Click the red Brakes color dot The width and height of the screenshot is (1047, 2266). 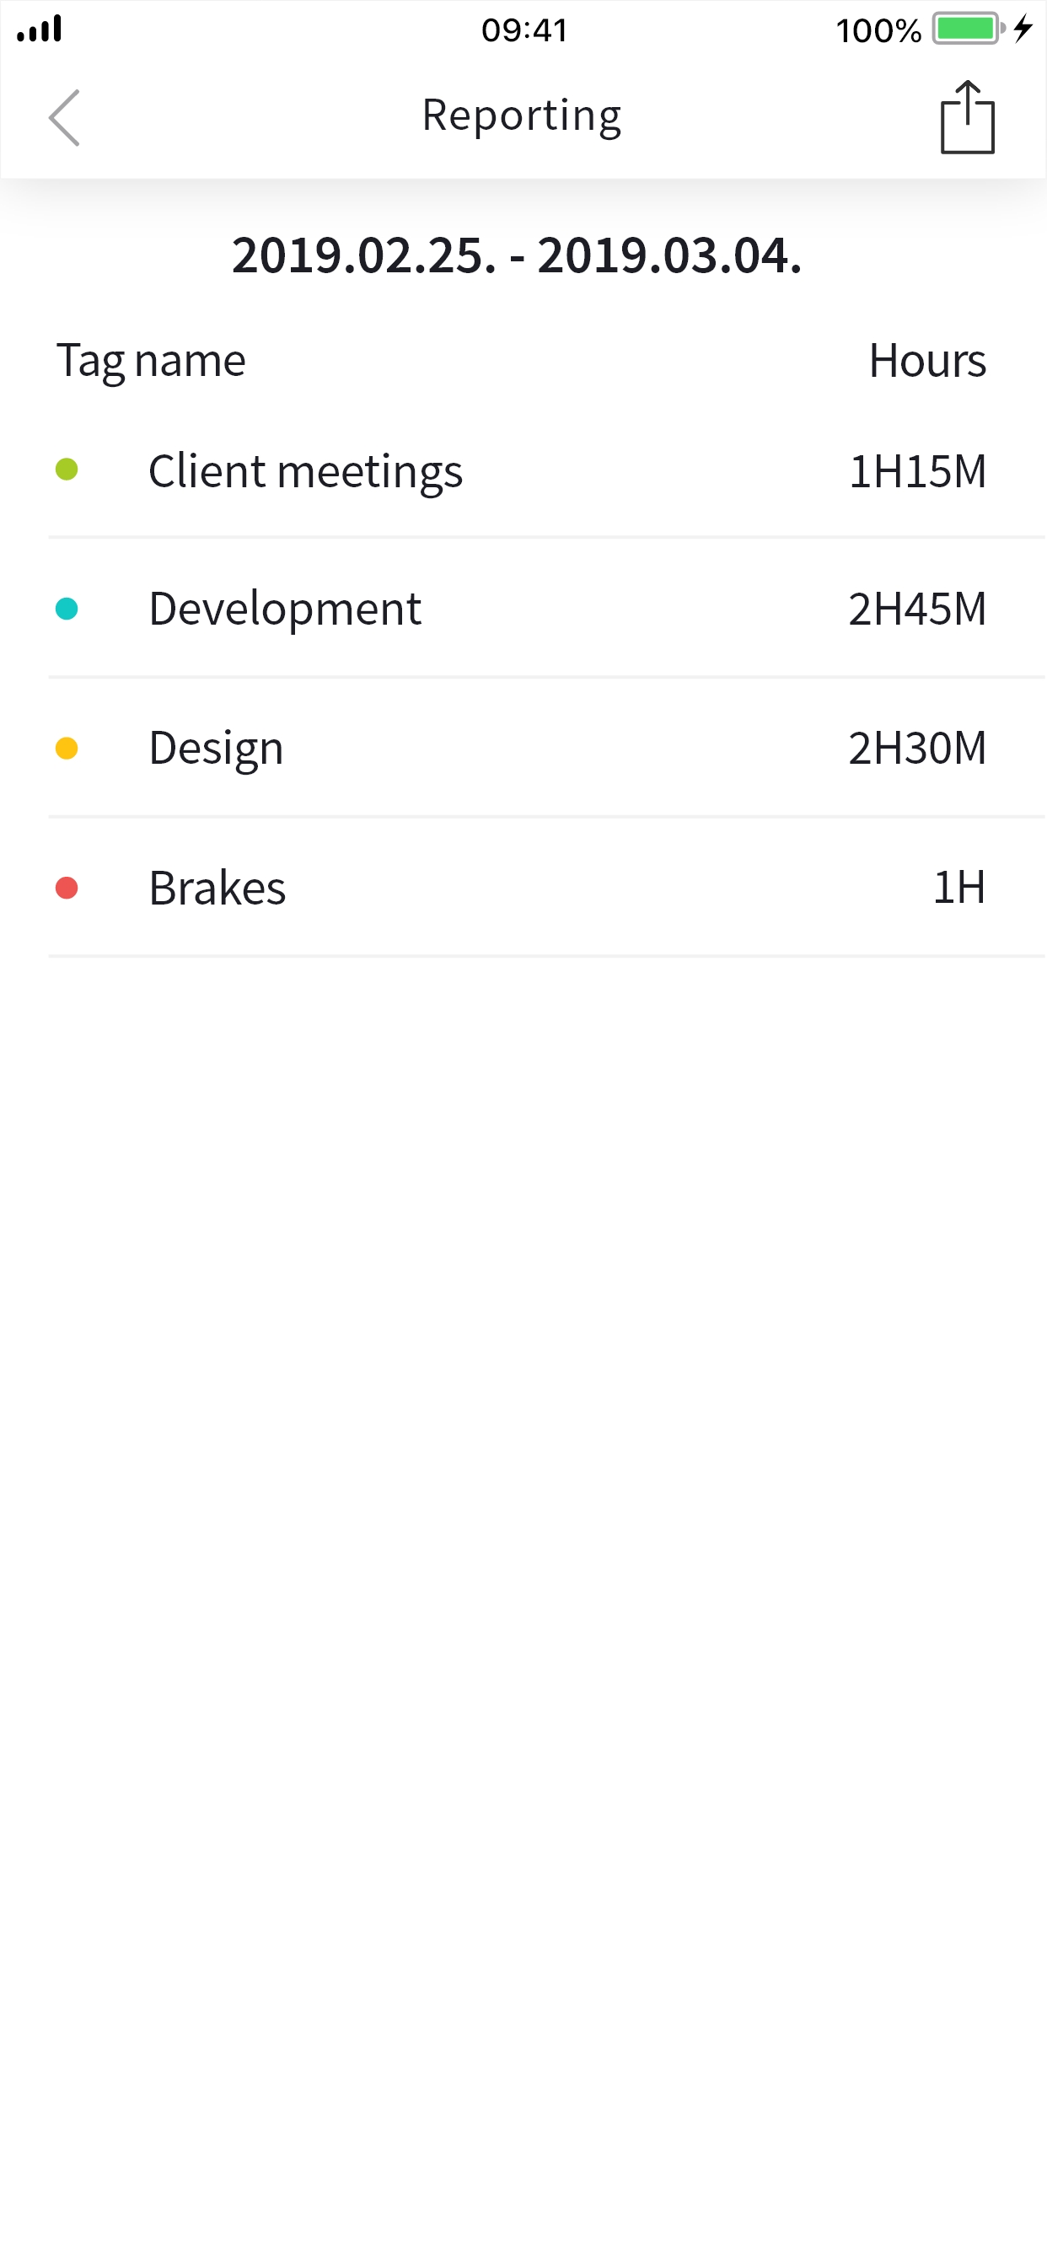point(67,888)
